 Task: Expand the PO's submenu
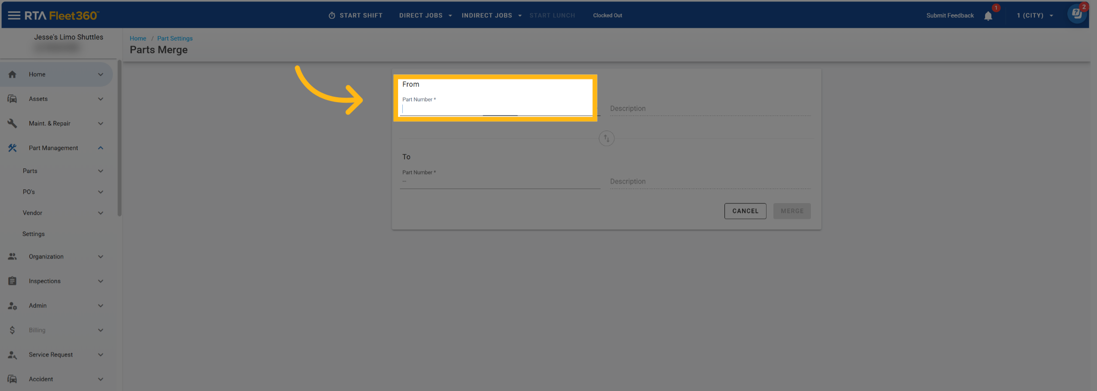tap(101, 192)
